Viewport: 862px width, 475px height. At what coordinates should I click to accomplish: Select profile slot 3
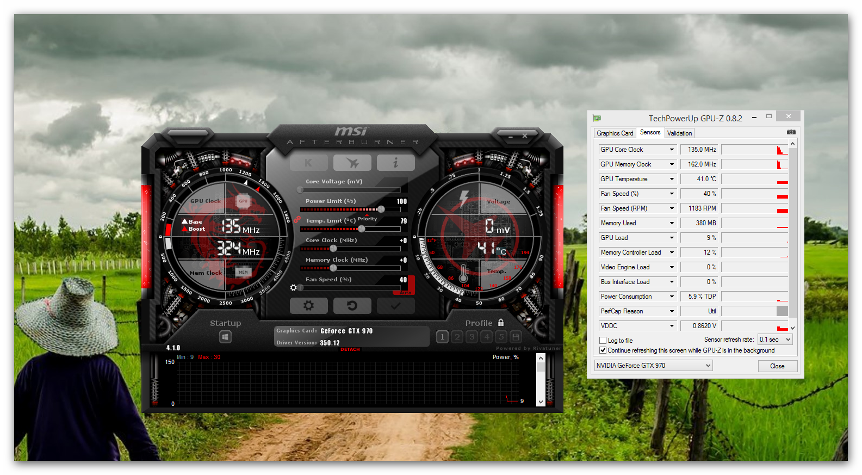(x=472, y=337)
